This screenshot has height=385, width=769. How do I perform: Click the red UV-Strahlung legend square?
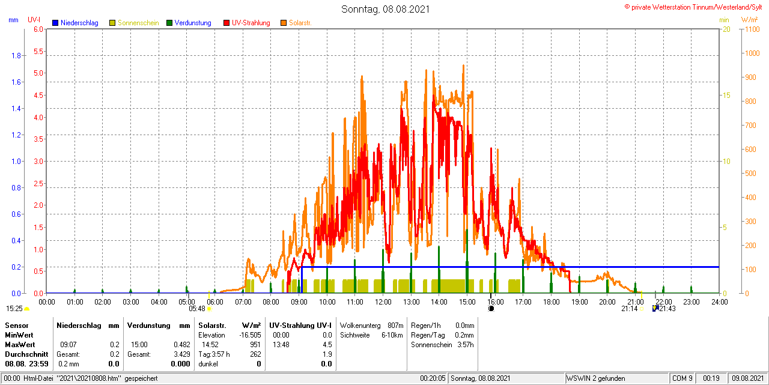(x=226, y=23)
